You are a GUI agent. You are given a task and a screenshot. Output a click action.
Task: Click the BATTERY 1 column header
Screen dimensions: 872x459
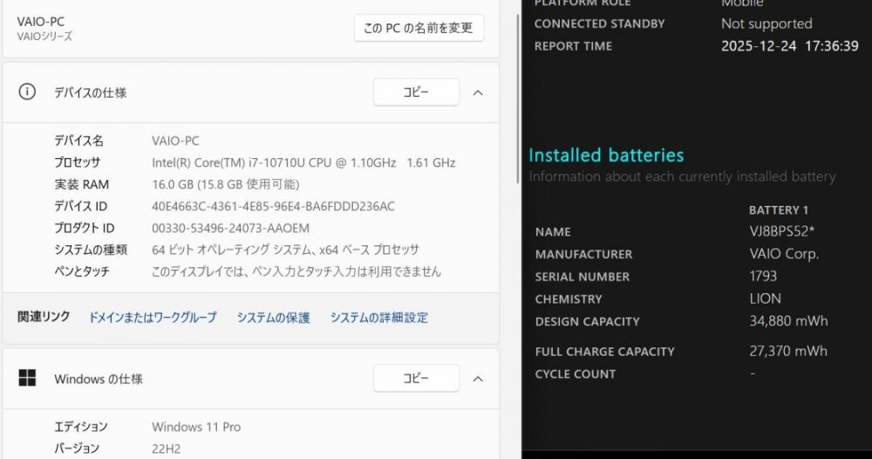coord(779,210)
